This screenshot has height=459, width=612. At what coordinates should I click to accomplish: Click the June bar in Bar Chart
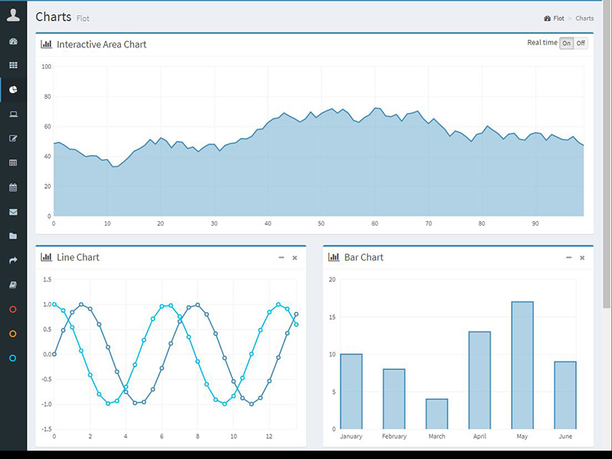(x=565, y=396)
